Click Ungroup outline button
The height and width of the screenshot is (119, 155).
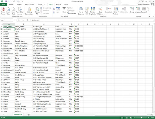[138, 10]
